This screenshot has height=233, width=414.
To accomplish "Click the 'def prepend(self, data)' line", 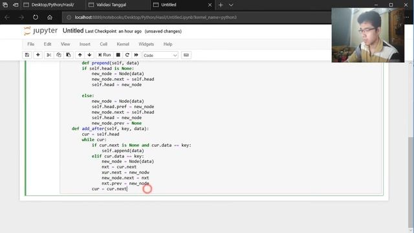I will coord(111,63).
